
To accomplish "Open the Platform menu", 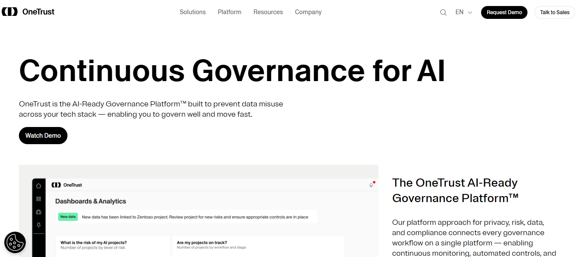I will coord(229,12).
